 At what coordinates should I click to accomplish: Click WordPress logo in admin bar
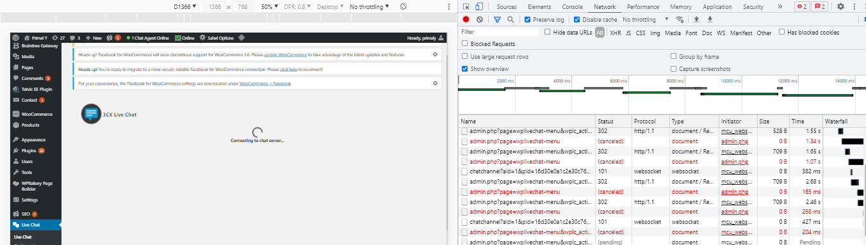point(15,38)
